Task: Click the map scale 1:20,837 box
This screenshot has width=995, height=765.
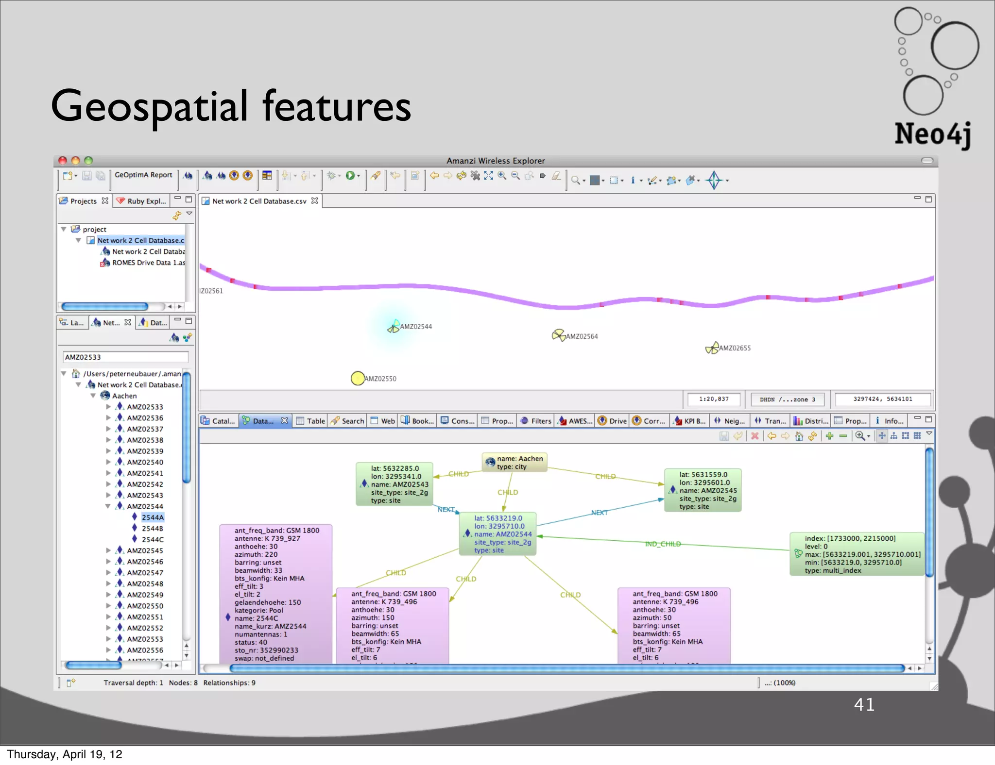Action: click(x=714, y=399)
